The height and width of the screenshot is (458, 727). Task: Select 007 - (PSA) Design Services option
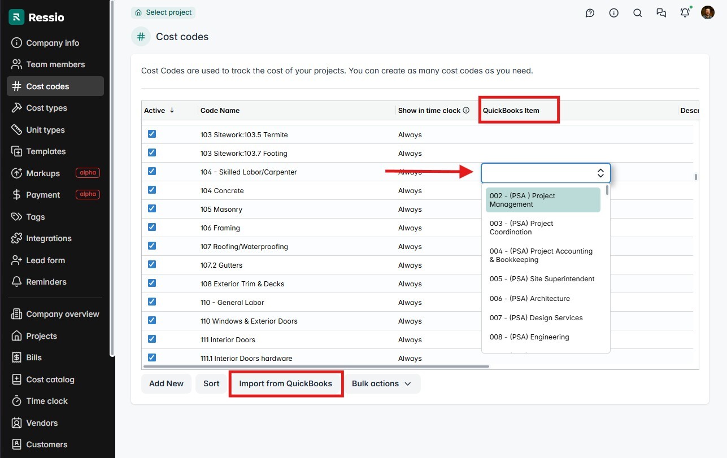click(543, 318)
